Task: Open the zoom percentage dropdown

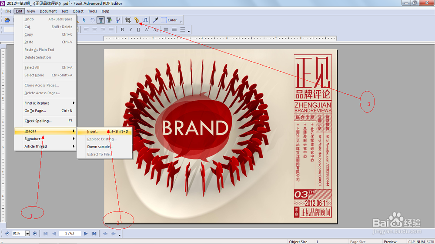Action: pos(27,234)
